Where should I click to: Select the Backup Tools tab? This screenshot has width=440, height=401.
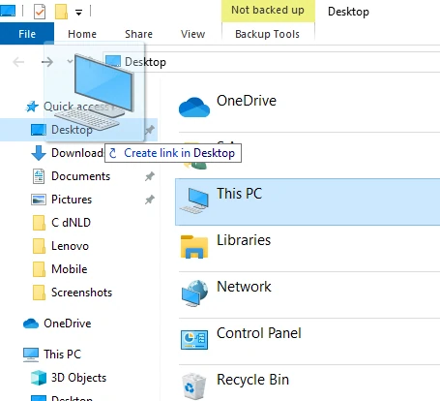(x=267, y=34)
